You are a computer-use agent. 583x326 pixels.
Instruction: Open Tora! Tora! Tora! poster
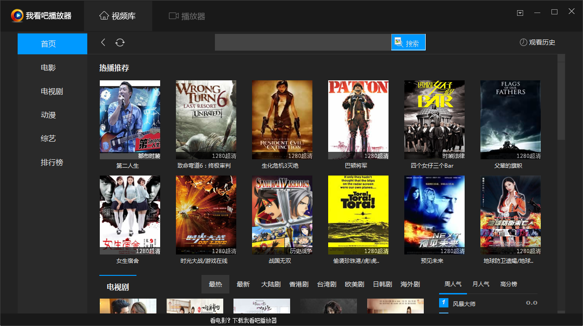[x=358, y=215]
